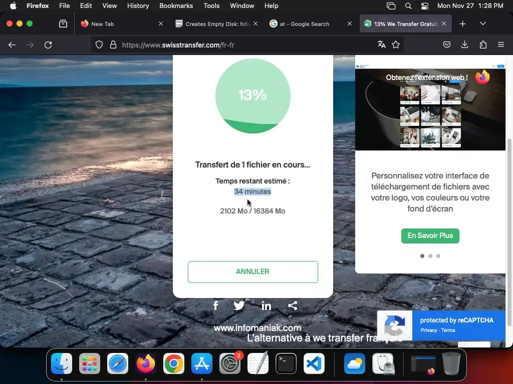
Task: Open Pocket save icon
Action: tap(446, 44)
